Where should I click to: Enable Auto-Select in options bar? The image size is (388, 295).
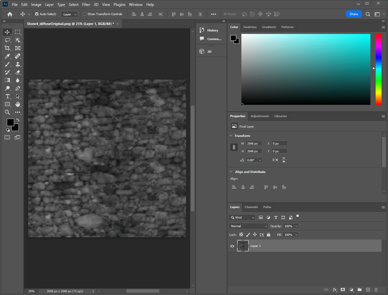pyautogui.click(x=36, y=14)
